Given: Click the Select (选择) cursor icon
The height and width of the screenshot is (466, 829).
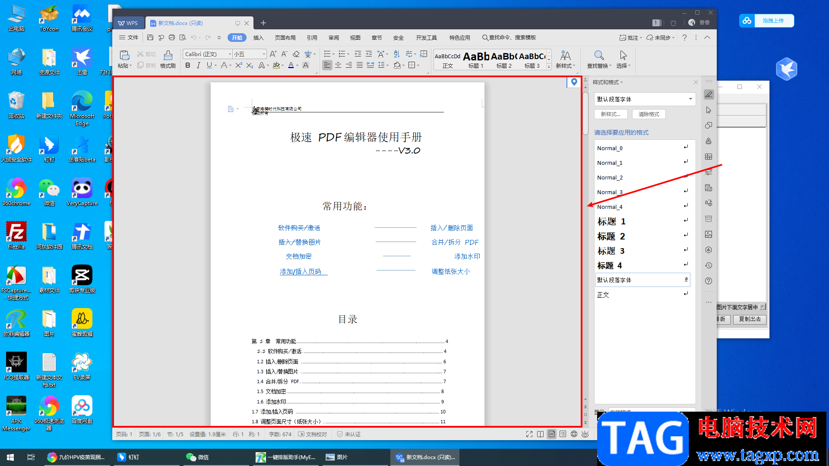Looking at the screenshot, I should [623, 55].
